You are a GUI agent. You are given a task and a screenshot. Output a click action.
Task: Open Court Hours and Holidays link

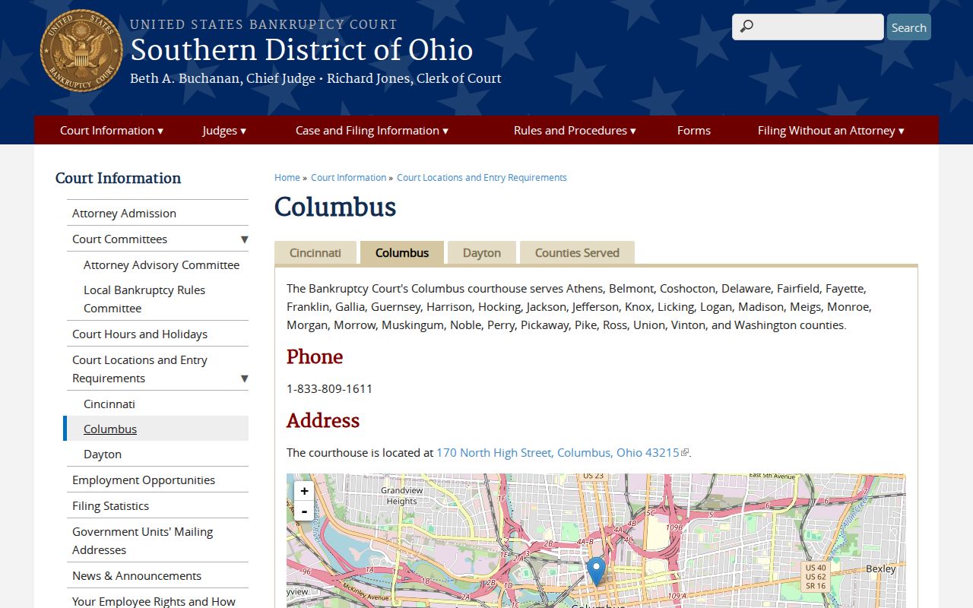(x=140, y=334)
